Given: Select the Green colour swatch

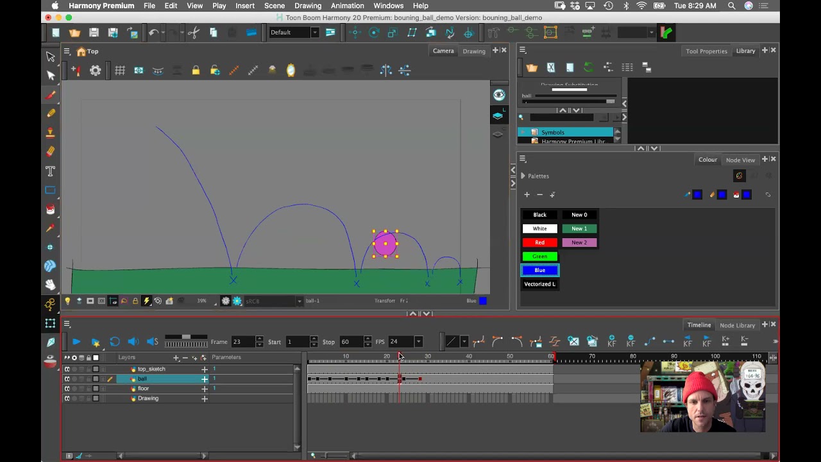Looking at the screenshot, I should tap(540, 257).
